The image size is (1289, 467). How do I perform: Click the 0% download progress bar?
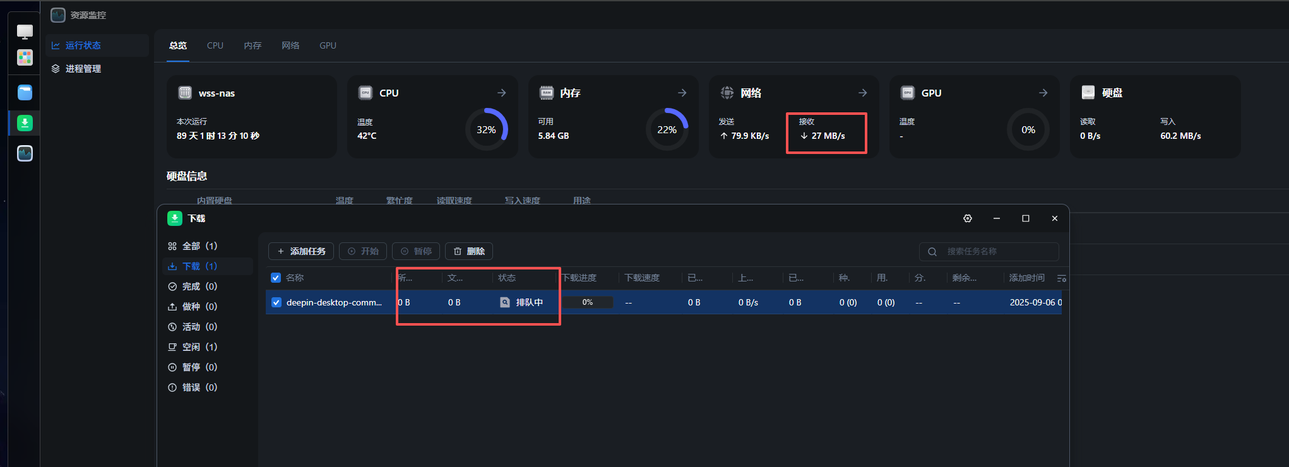[588, 302]
